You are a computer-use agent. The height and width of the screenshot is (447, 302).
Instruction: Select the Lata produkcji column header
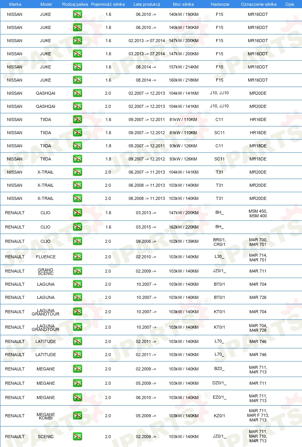click(147, 4)
